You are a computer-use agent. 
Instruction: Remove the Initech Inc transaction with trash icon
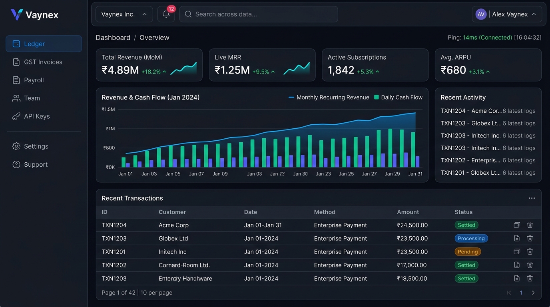pyautogui.click(x=530, y=252)
